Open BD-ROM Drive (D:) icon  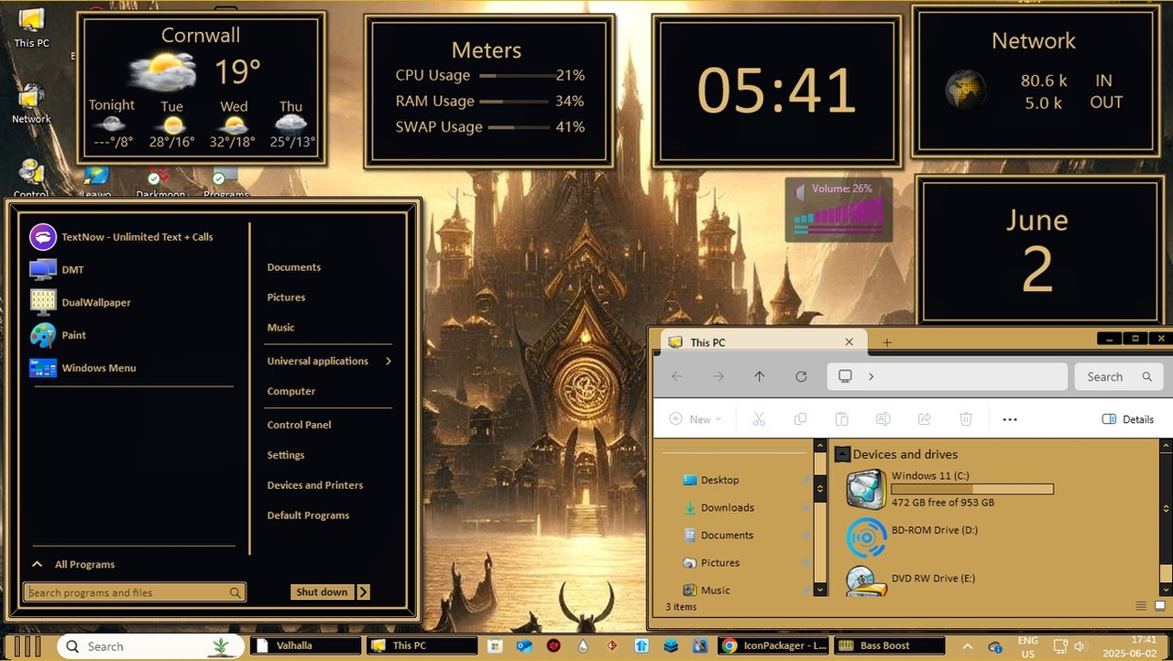tap(865, 537)
